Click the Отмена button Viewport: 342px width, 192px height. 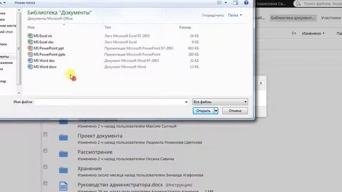pos(235,111)
